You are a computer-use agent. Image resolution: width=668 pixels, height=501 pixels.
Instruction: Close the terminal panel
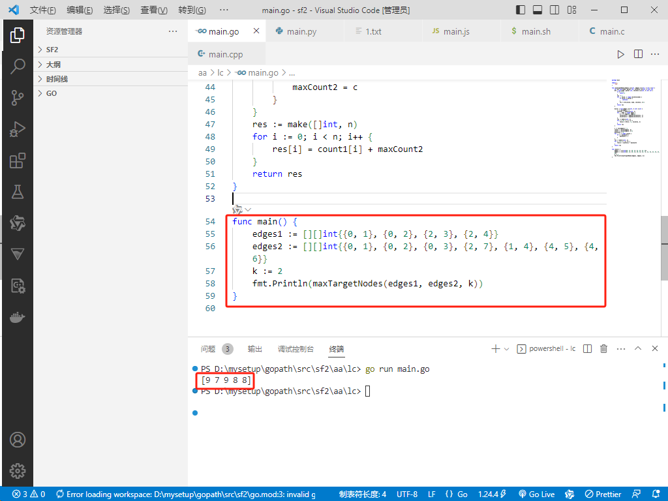pyautogui.click(x=655, y=348)
